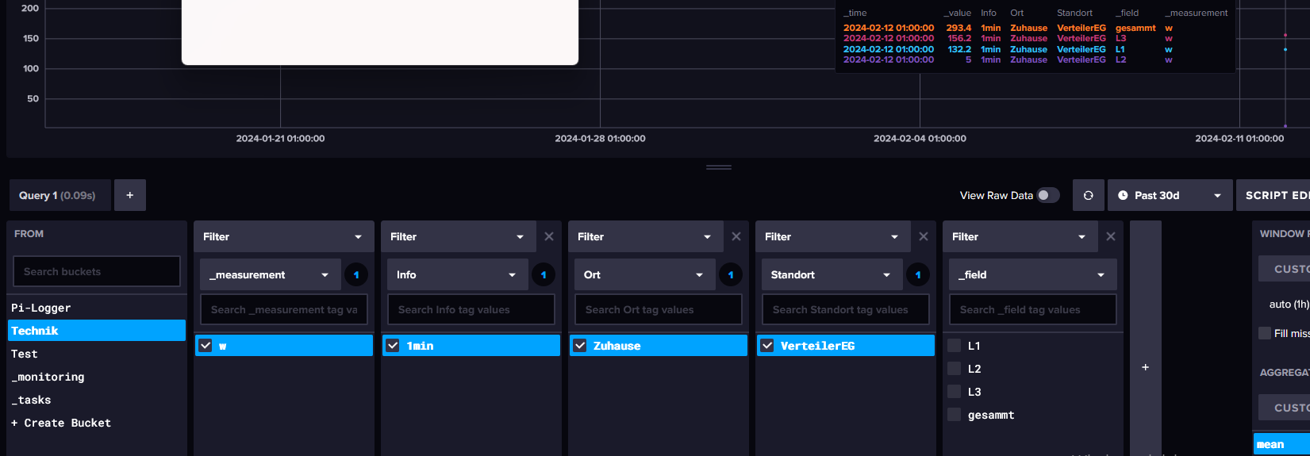Image resolution: width=1310 pixels, height=456 pixels.
Task: Add a new query with plus button
Action: tap(130, 195)
